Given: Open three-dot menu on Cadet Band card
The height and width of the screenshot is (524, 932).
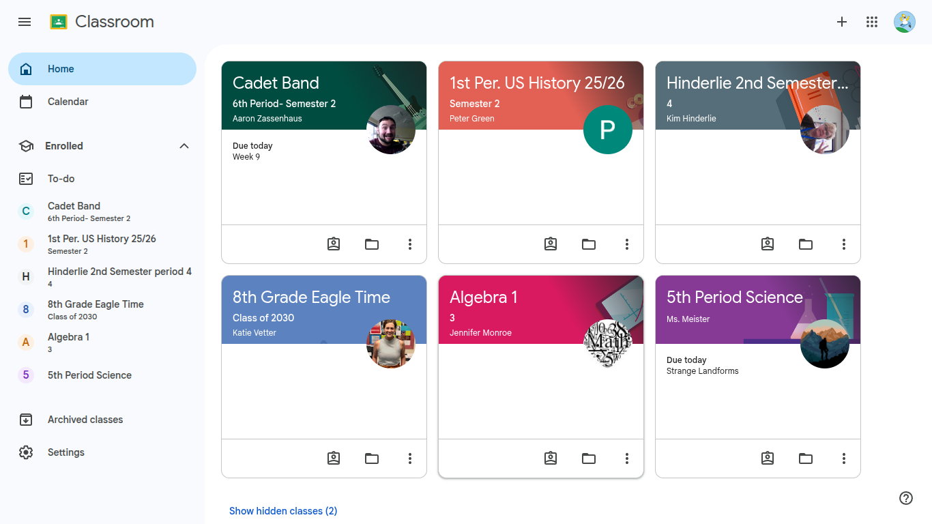Looking at the screenshot, I should click(410, 244).
